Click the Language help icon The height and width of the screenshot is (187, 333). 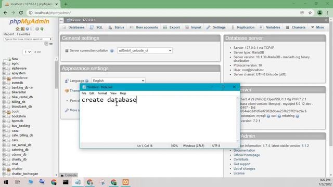click(87, 81)
